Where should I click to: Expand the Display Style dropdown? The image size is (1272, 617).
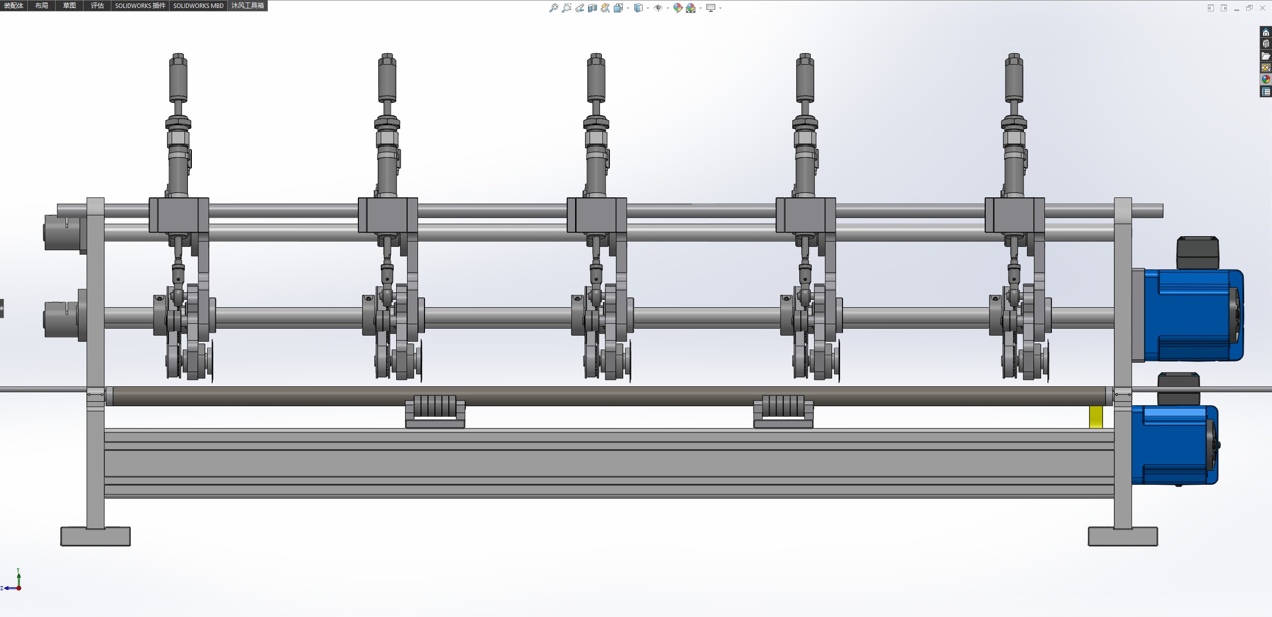(648, 8)
